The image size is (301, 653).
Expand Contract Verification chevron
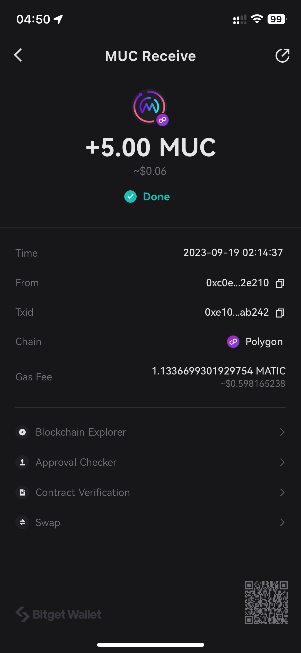282,492
